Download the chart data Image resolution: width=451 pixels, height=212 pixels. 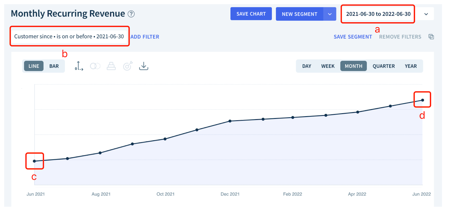pos(144,66)
